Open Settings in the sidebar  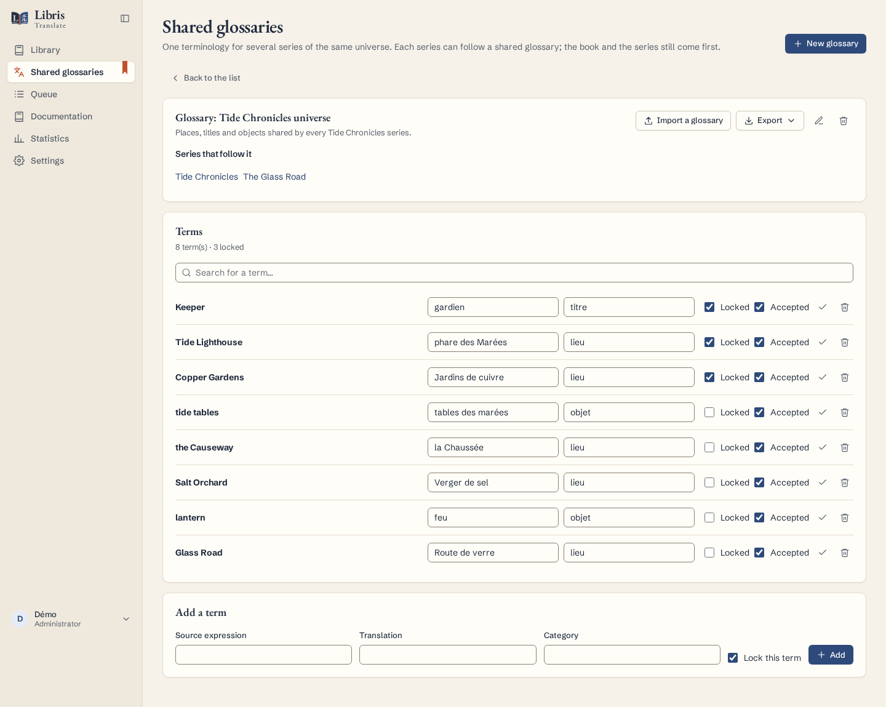(x=71, y=161)
